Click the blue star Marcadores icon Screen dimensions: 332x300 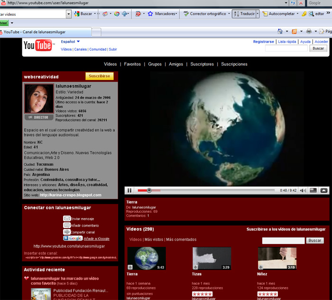[150, 14]
